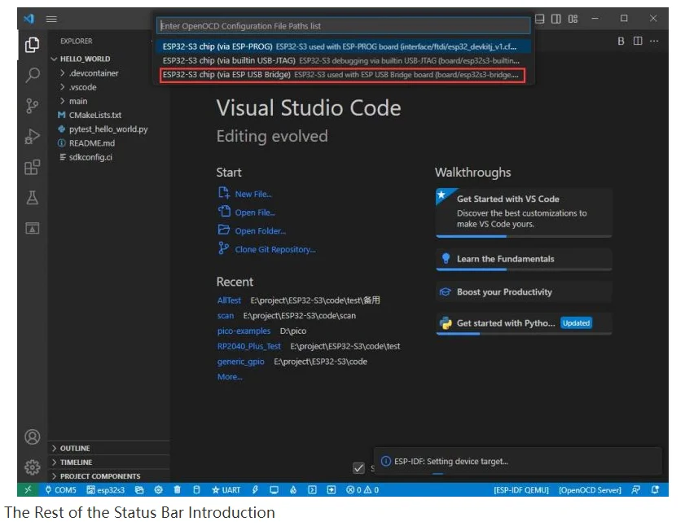
Task: Select ESP32-S3 chip (via ESP-PROG) option
Action: coord(343,46)
